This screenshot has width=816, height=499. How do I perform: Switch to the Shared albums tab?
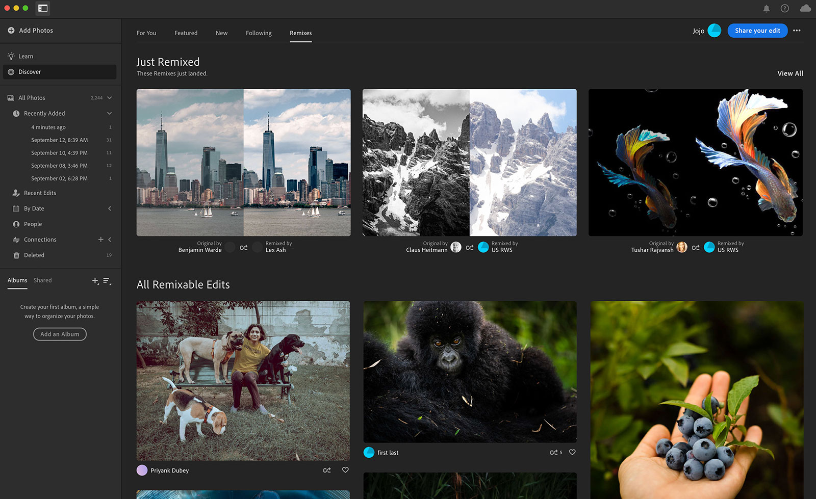(42, 280)
